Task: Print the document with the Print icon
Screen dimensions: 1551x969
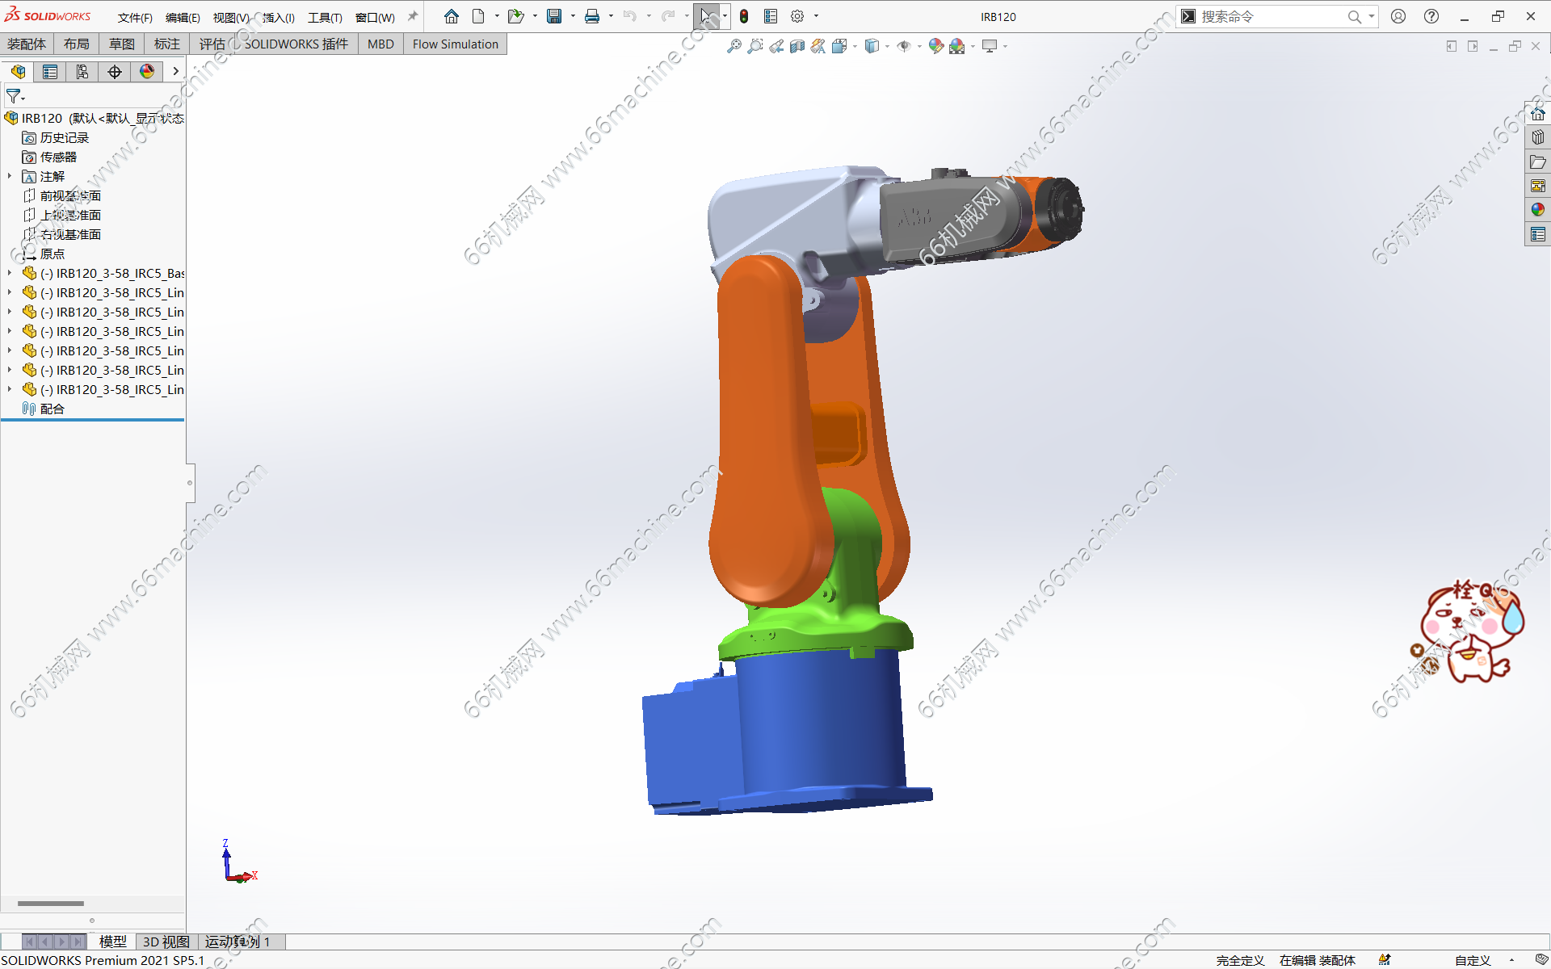Action: click(x=592, y=16)
